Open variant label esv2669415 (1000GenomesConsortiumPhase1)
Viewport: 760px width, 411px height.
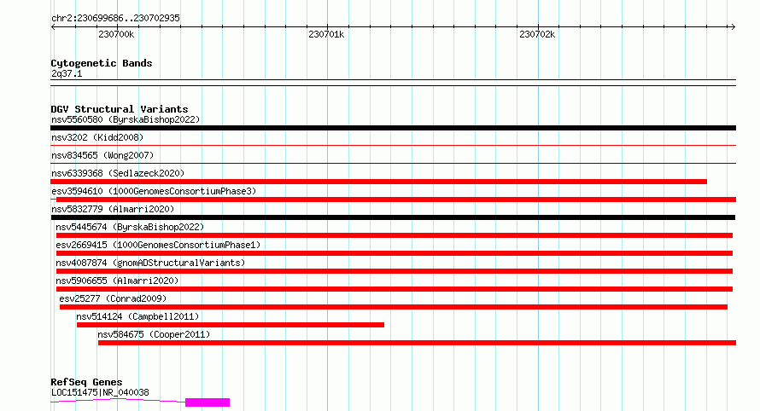[x=158, y=245]
